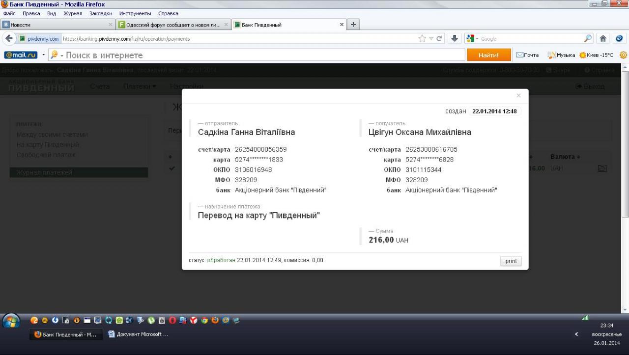
Task: Open Почта mail link in toolbar
Action: click(527, 55)
